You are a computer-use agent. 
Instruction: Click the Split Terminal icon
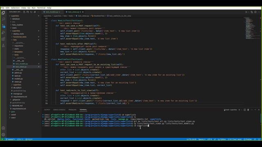pyautogui.click(x=245, y=110)
